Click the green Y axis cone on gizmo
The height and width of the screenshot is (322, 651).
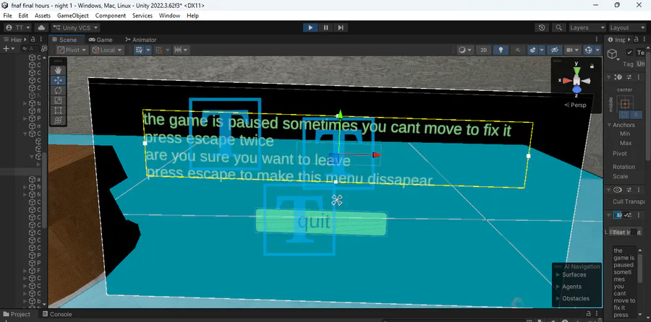576,69
